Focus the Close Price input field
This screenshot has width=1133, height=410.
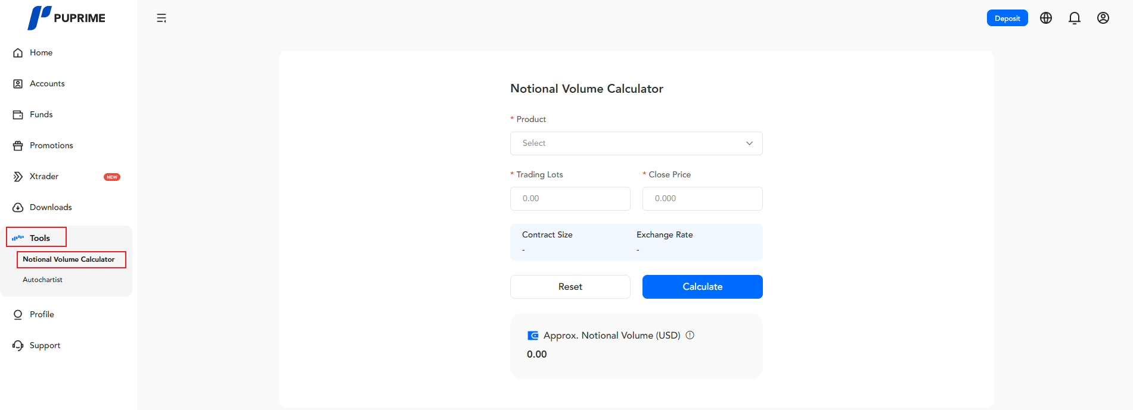point(702,199)
